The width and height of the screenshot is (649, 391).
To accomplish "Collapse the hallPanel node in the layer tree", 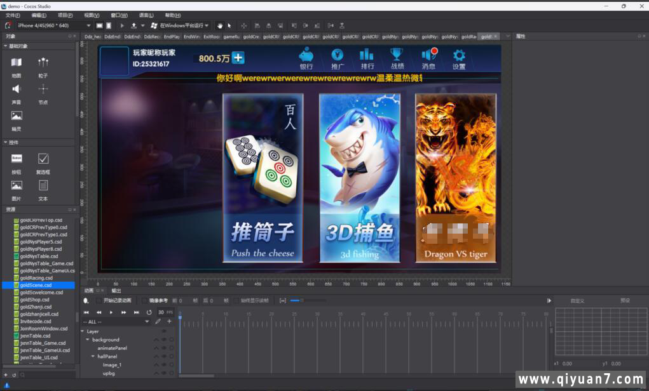I will pos(93,356).
